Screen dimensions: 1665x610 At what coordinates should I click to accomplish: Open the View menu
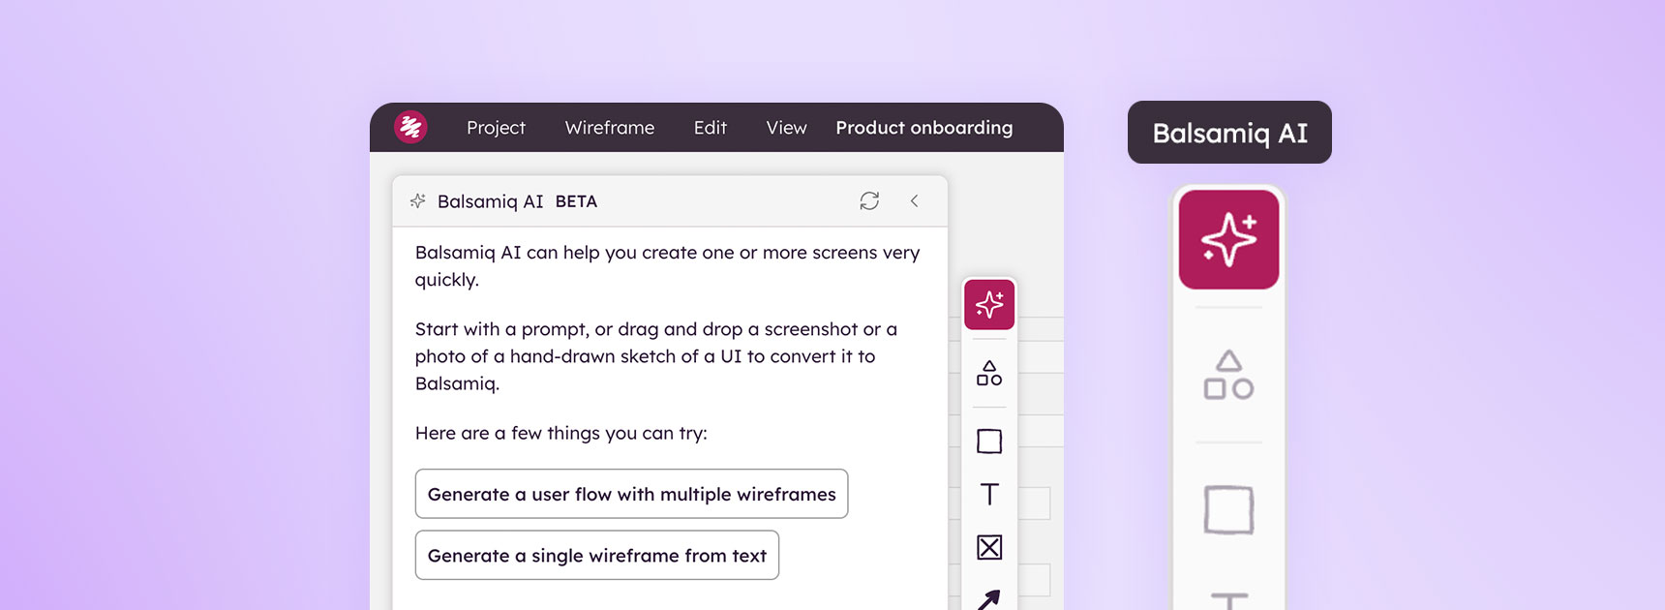[x=785, y=127]
